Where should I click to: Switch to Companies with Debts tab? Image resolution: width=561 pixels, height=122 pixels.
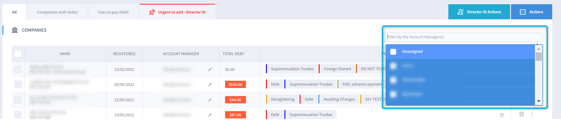[57, 12]
